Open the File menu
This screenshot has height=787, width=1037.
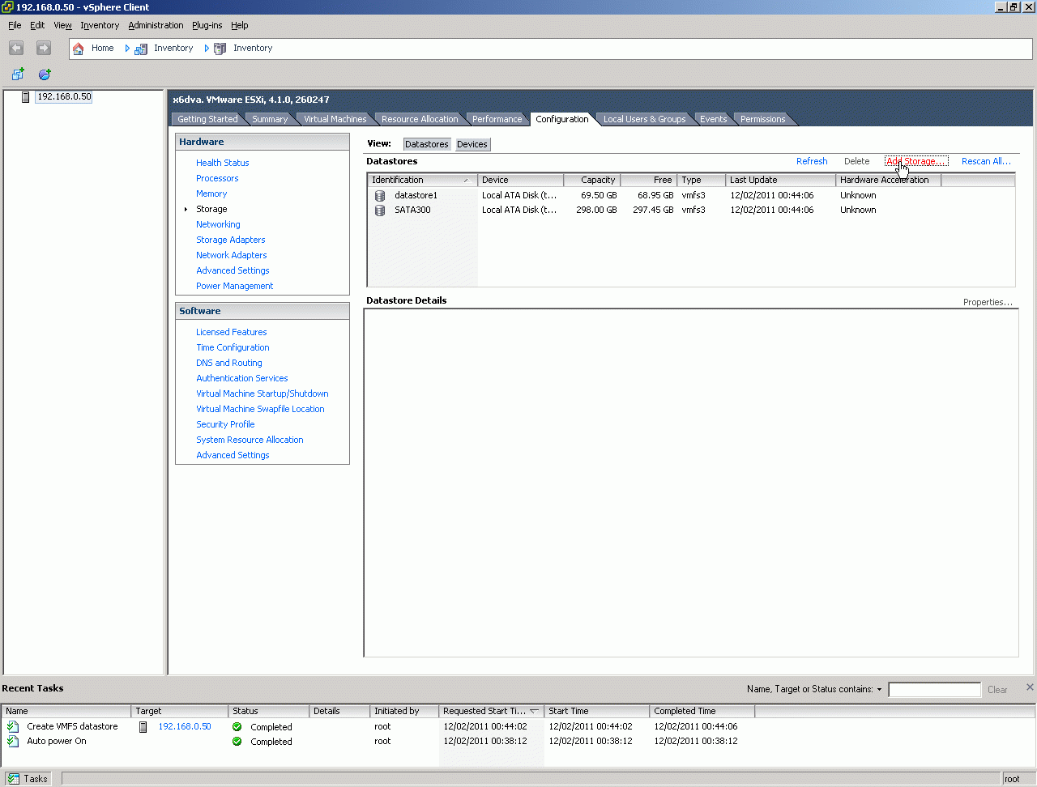(x=15, y=25)
